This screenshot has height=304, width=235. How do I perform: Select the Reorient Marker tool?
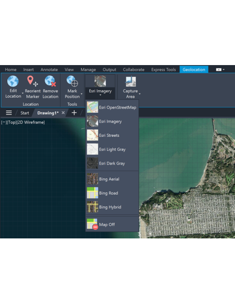[x=33, y=87]
